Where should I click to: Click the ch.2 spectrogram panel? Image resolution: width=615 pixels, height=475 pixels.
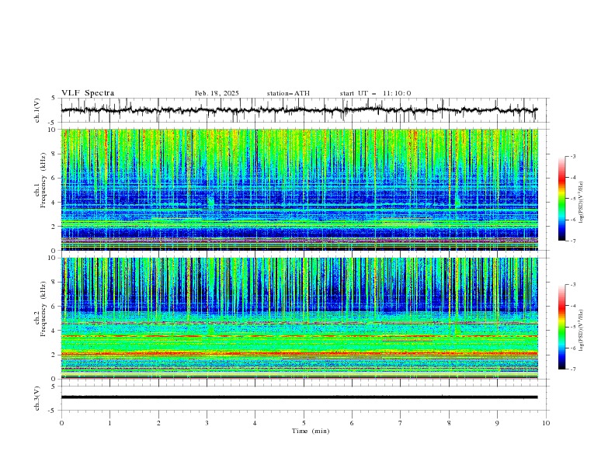299,318
